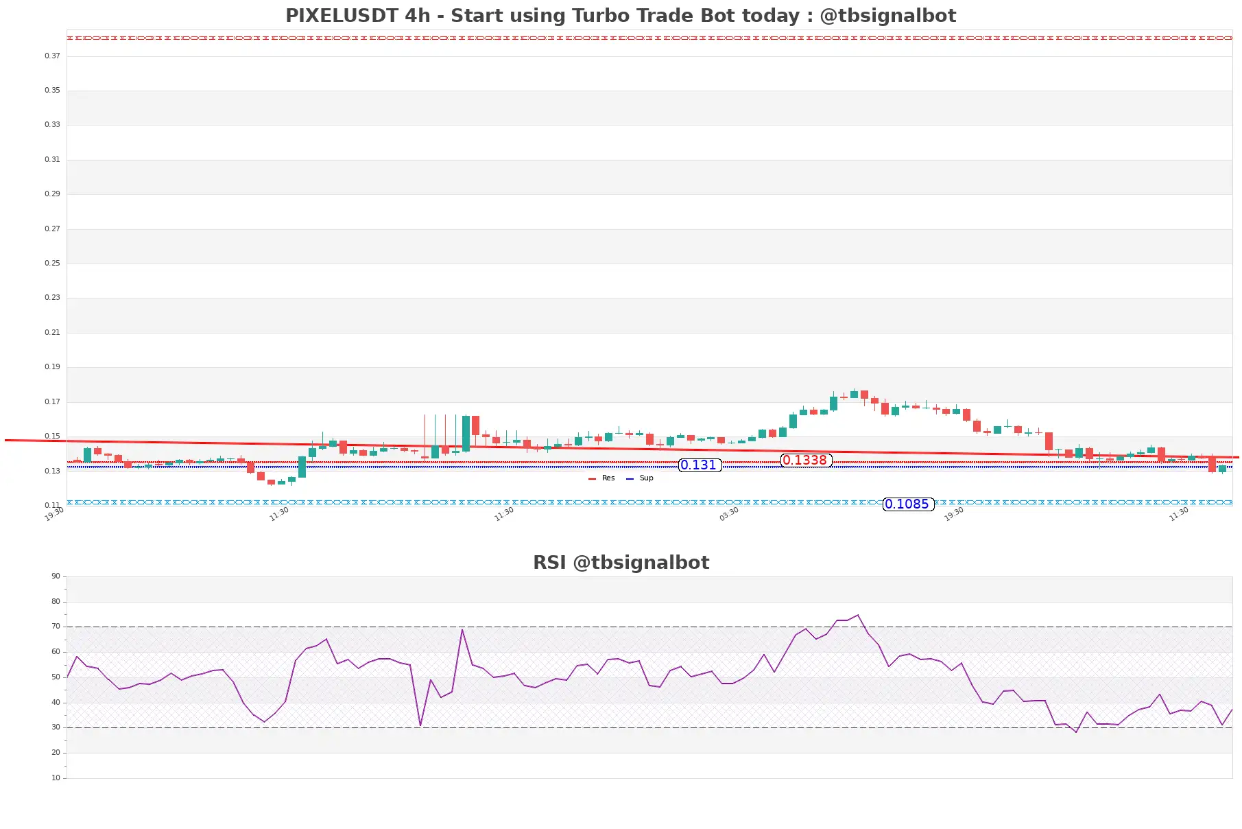Click the 0.31 price axis label
This screenshot has width=1242, height=829.
(52, 160)
